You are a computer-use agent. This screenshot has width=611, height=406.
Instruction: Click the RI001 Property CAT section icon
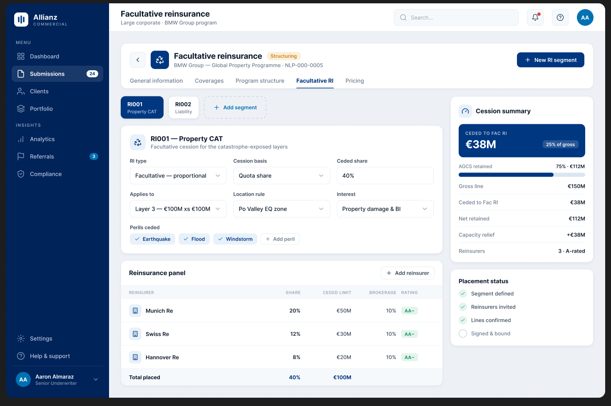coord(138,143)
